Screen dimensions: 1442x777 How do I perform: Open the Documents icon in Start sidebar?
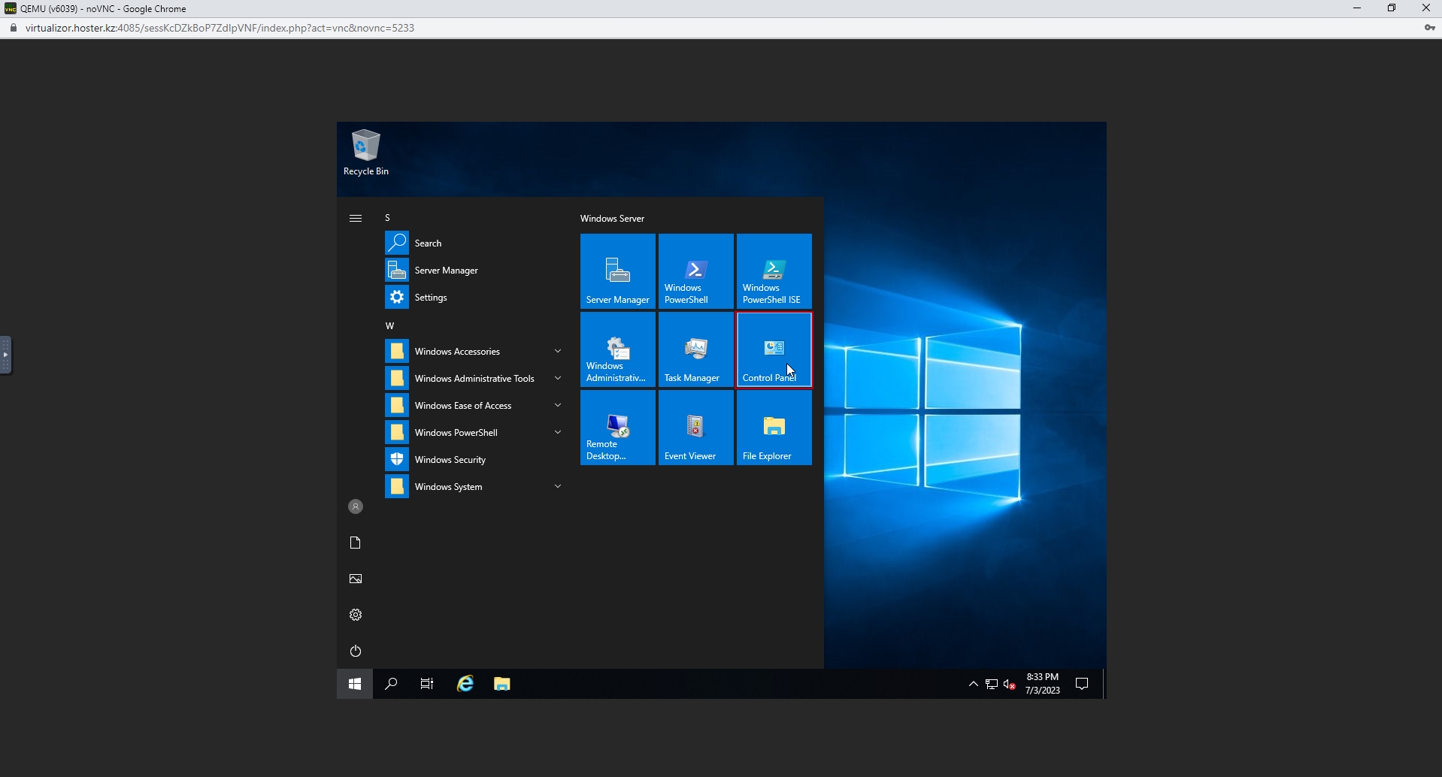356,543
